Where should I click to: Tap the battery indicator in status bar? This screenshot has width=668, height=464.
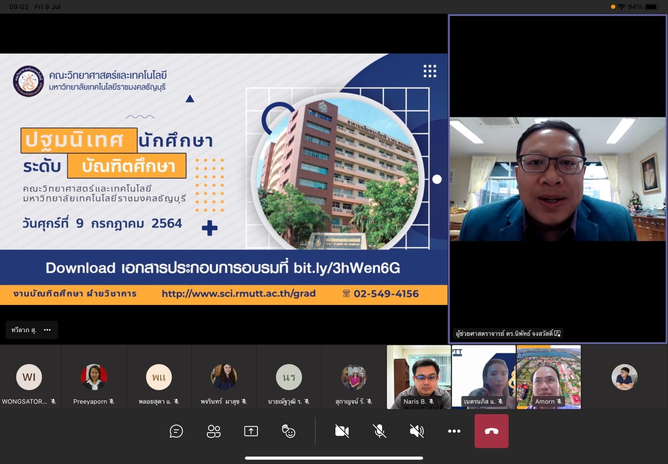651,7
